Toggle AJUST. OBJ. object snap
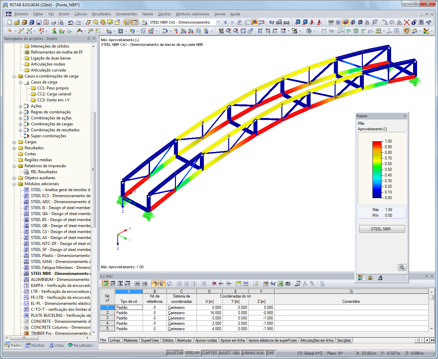Image resolution: width=438 pixels, height=359 pixels. 230,353
